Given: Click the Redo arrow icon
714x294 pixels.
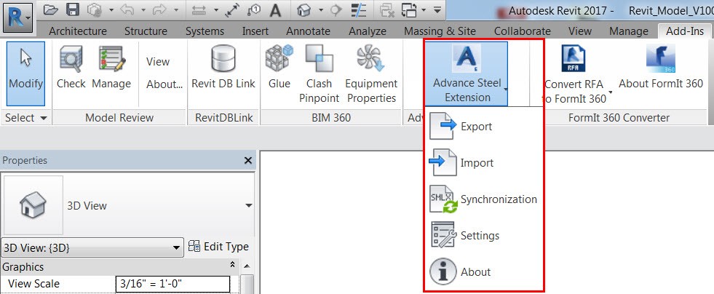Looking at the screenshot, I should [x=161, y=10].
